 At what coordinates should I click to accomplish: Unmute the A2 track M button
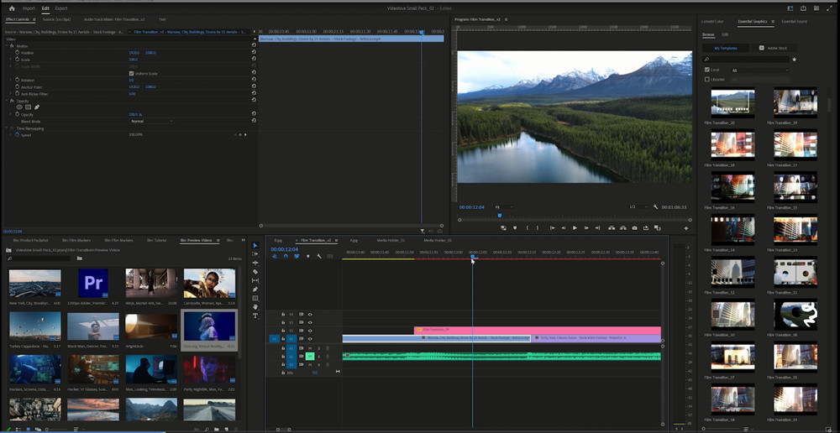tap(310, 356)
